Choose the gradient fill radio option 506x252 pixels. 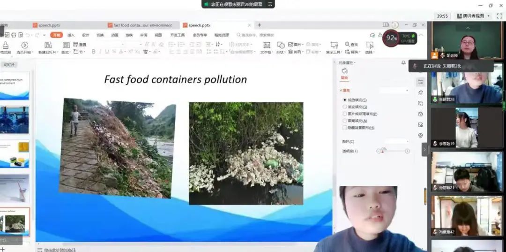click(345, 107)
